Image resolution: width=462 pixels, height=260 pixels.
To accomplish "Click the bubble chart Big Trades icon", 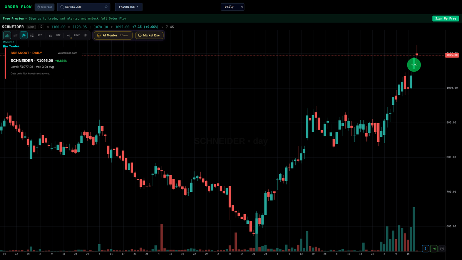I will click(x=23, y=35).
